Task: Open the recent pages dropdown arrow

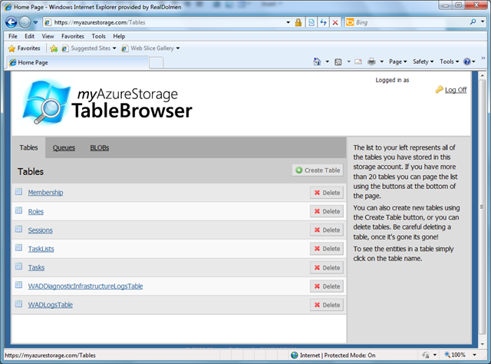Action: (35, 22)
